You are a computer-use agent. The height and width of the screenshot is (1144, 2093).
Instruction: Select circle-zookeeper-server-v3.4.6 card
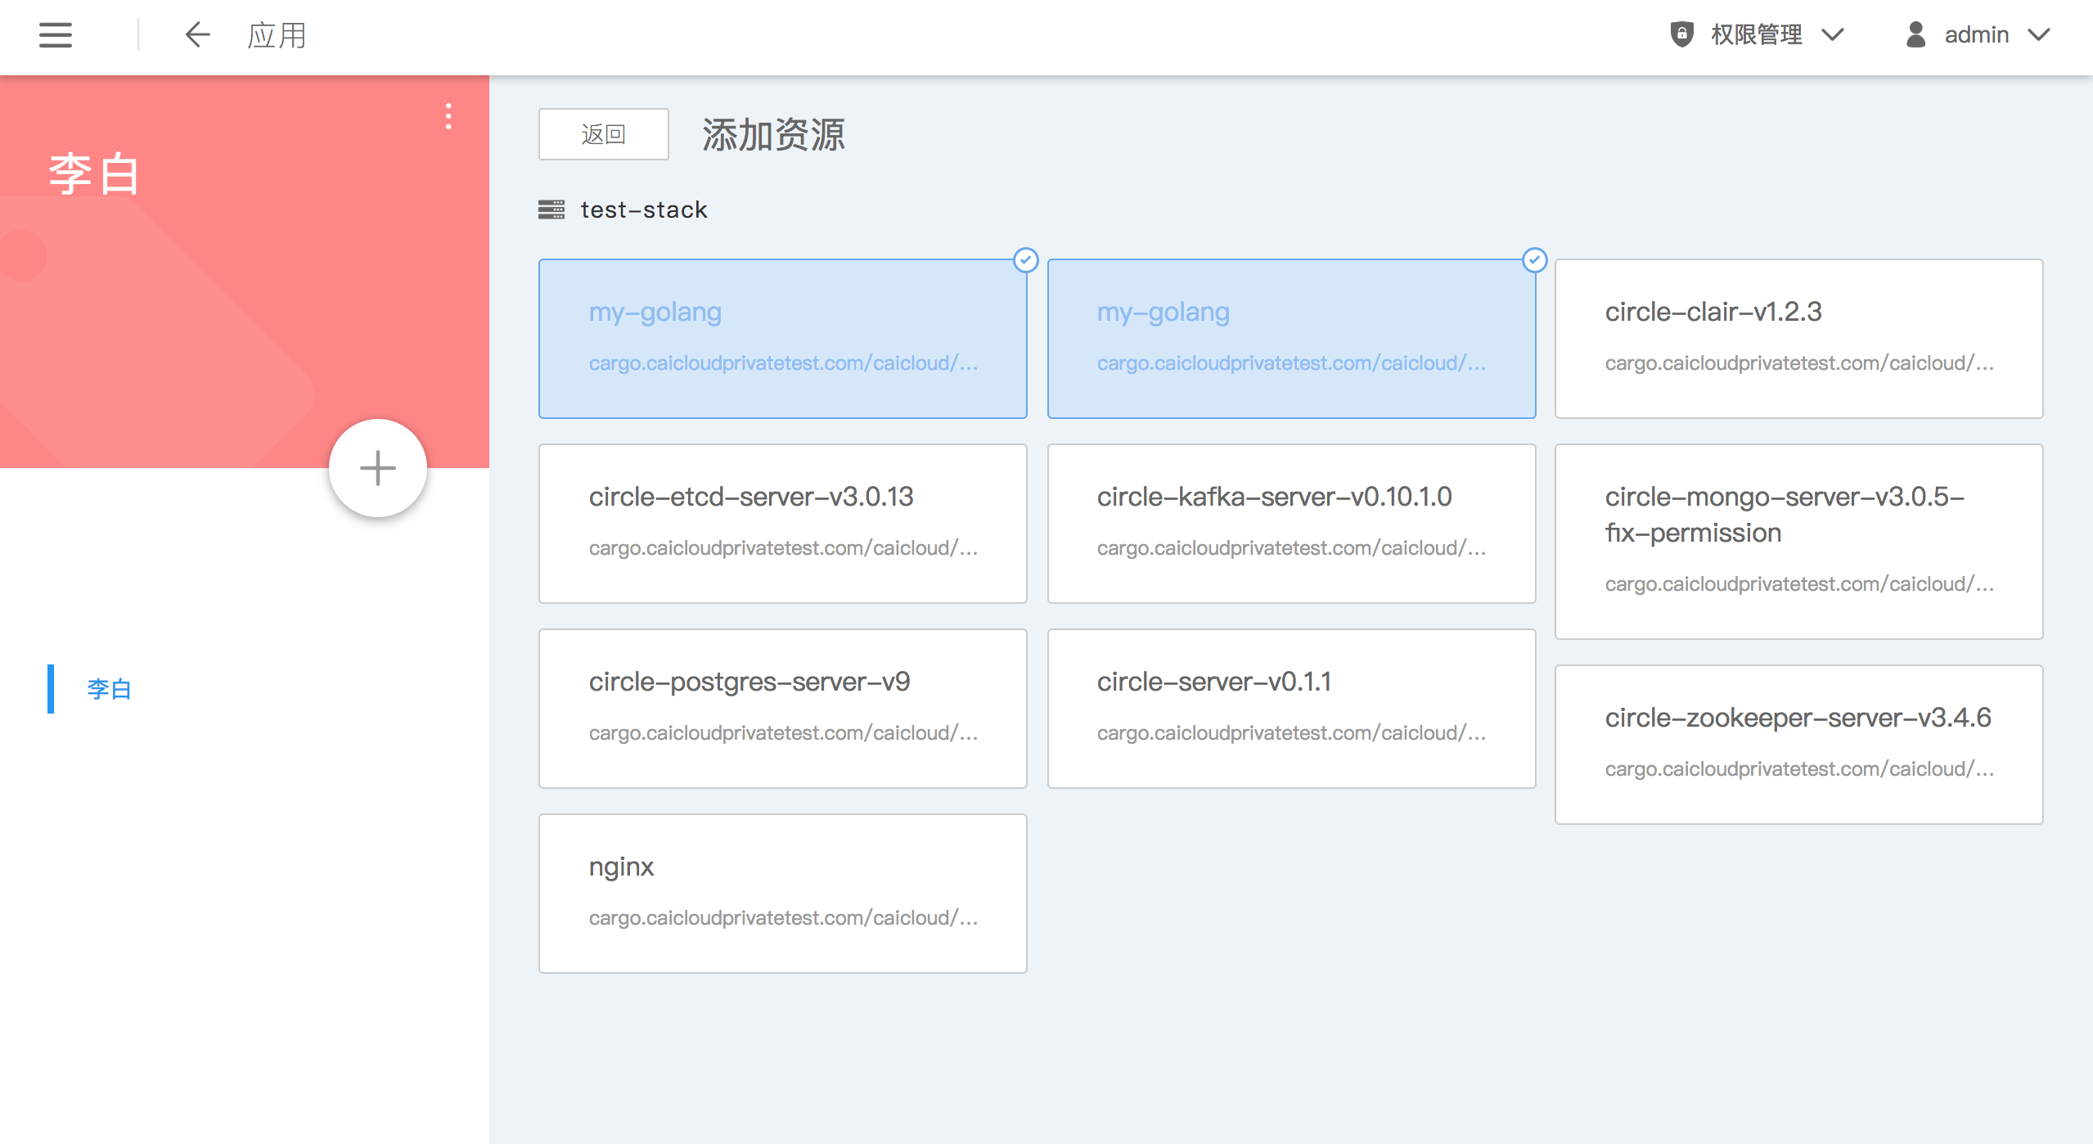coord(1798,744)
